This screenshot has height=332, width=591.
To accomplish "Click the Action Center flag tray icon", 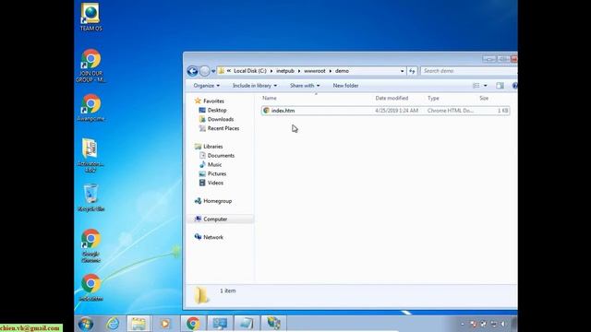I will pyautogui.click(x=474, y=324).
